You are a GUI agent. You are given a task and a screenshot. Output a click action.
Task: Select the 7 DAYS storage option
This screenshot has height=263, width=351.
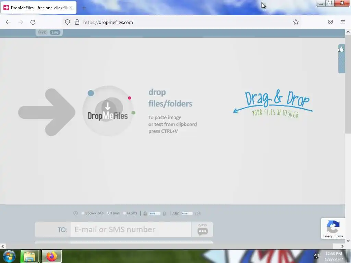click(113, 213)
